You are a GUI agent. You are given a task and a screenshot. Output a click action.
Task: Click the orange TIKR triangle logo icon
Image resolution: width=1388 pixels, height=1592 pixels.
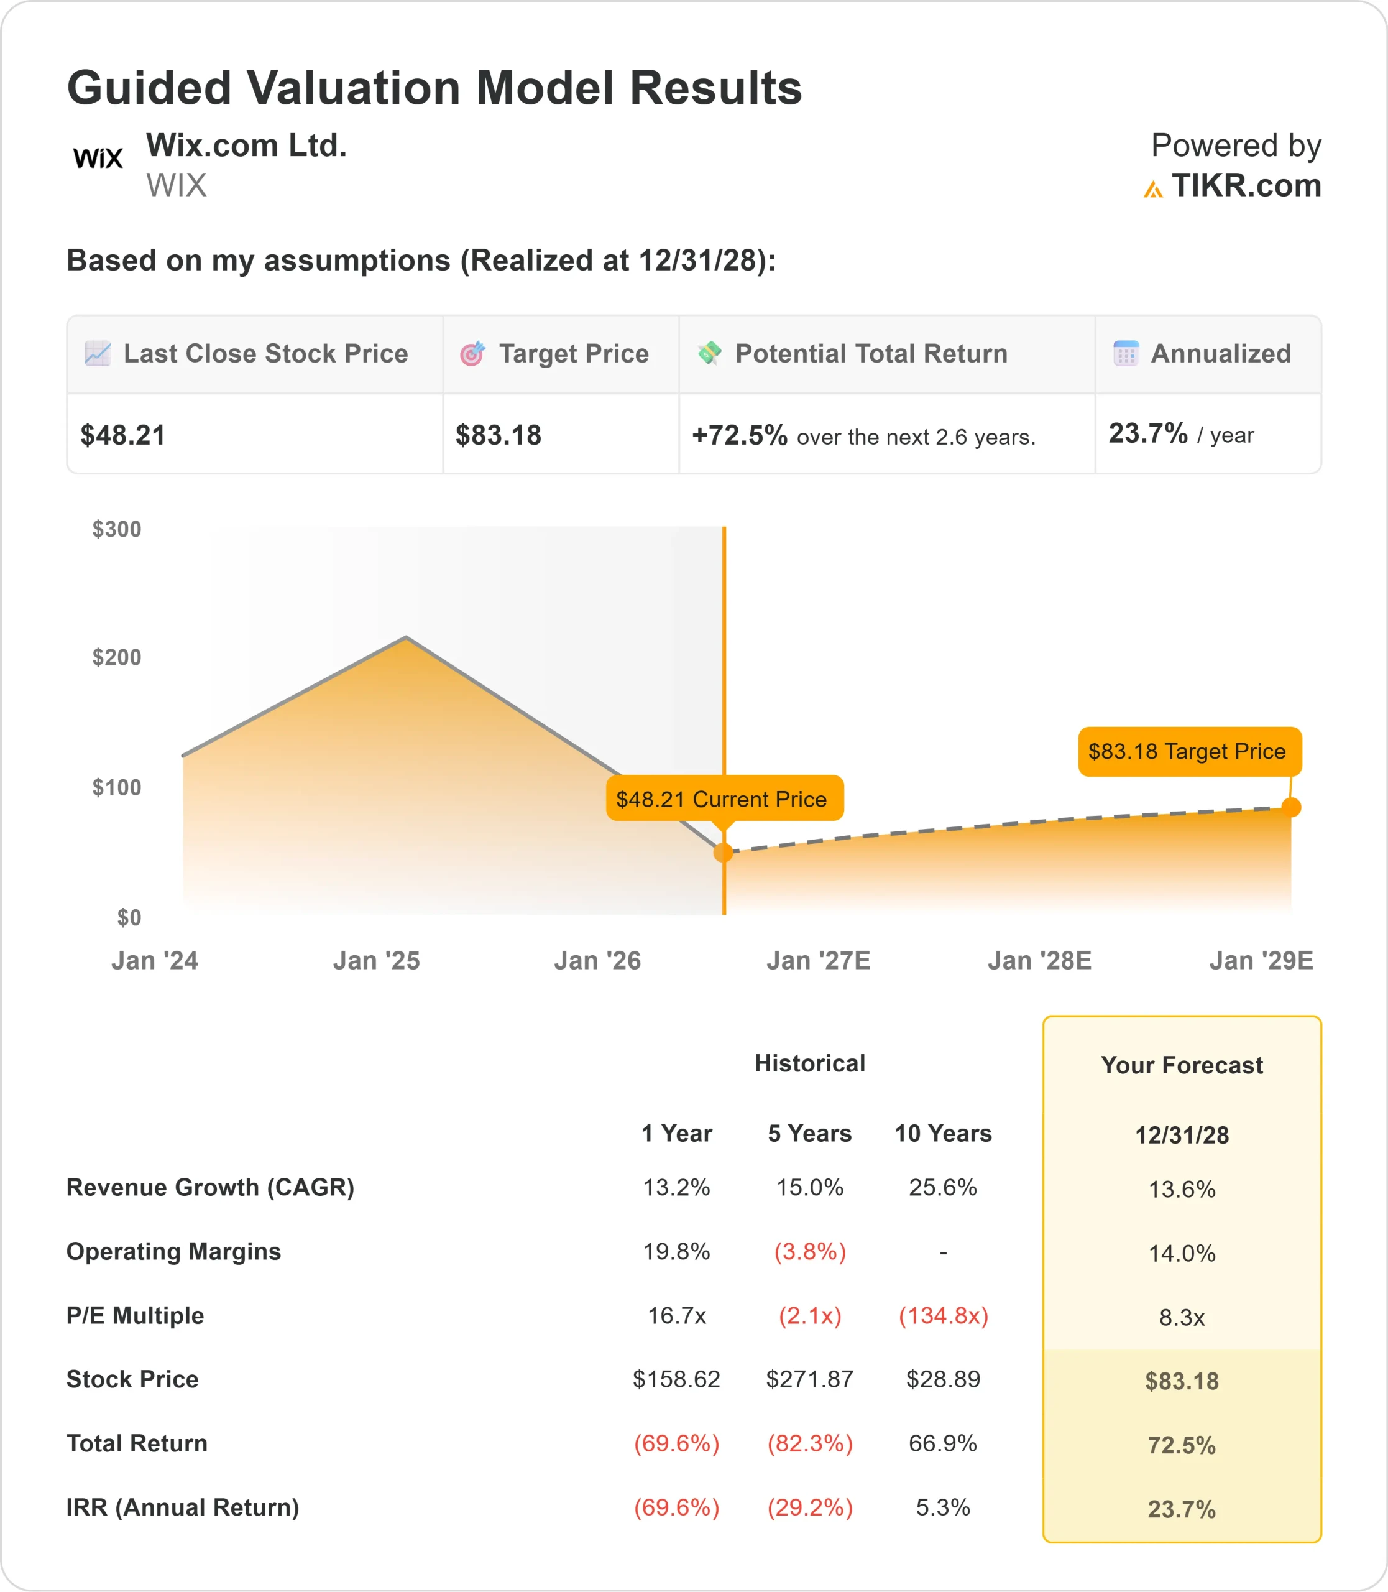click(x=1153, y=189)
